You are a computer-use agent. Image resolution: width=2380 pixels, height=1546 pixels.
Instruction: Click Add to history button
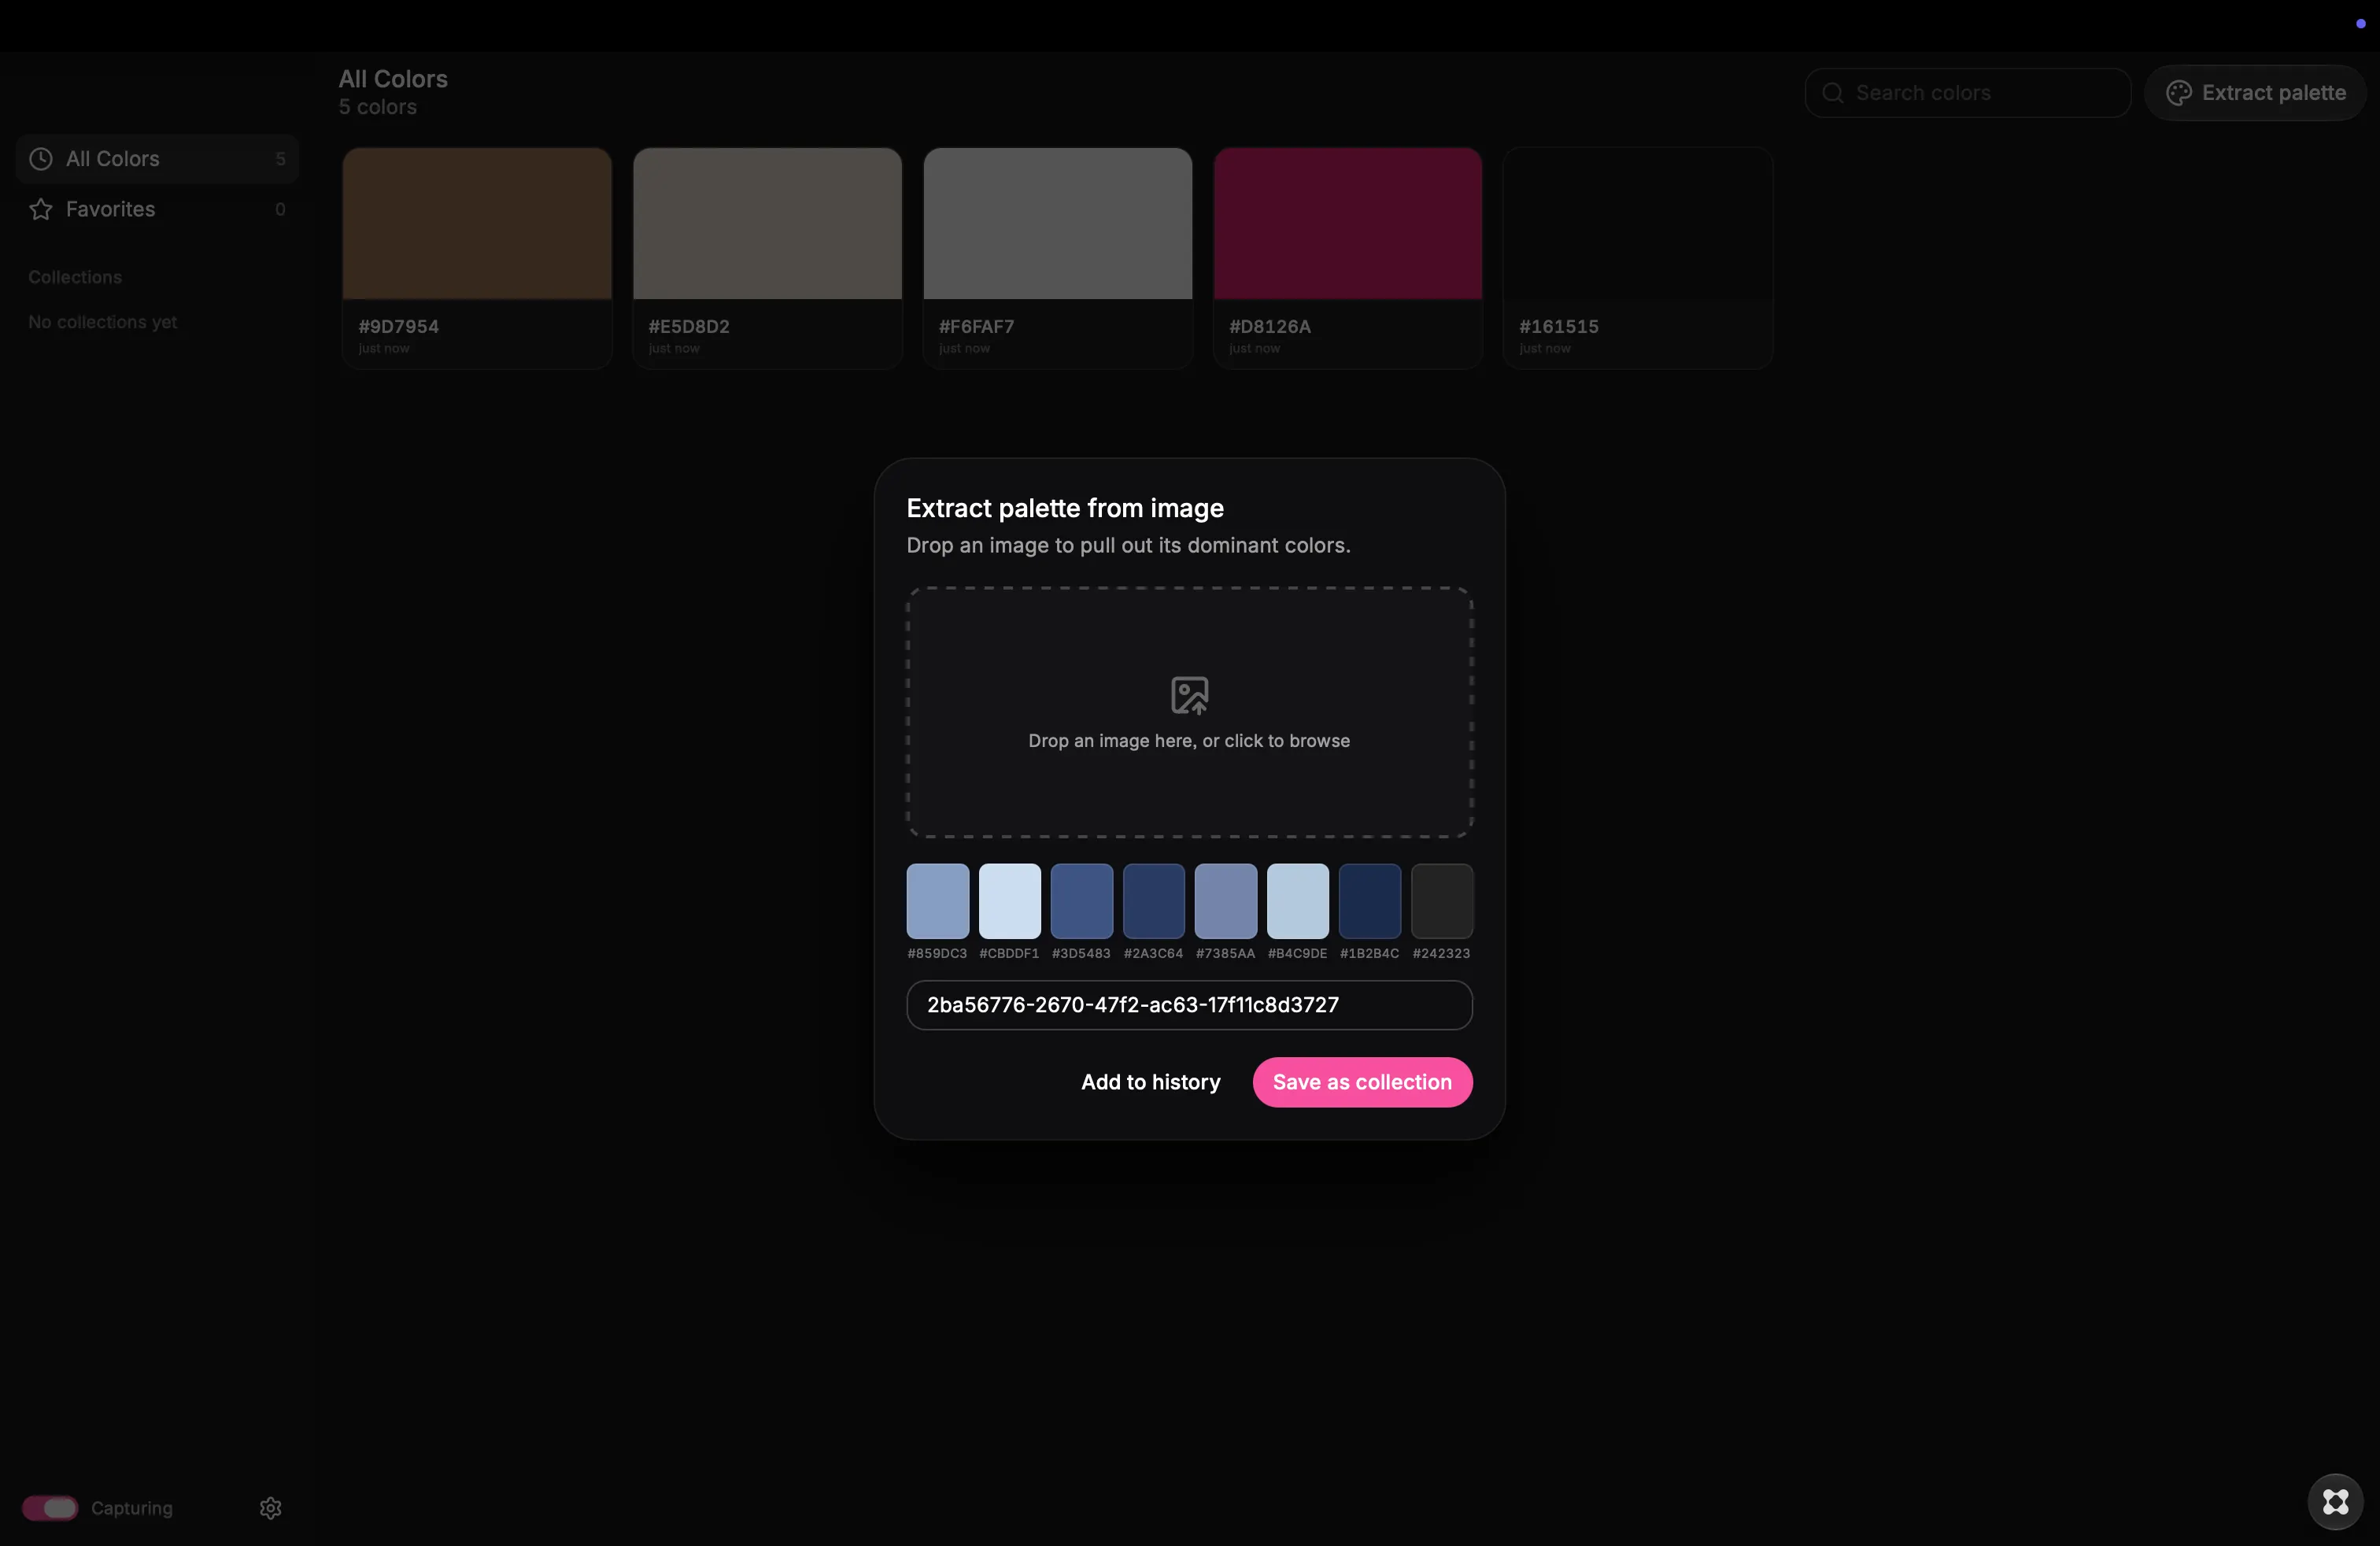(1151, 1082)
